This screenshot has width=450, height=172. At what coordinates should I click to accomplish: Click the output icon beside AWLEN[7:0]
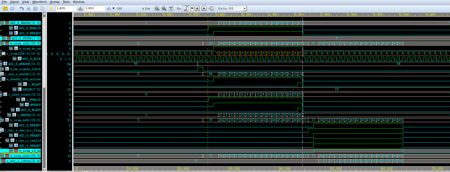pyautogui.click(x=20, y=89)
